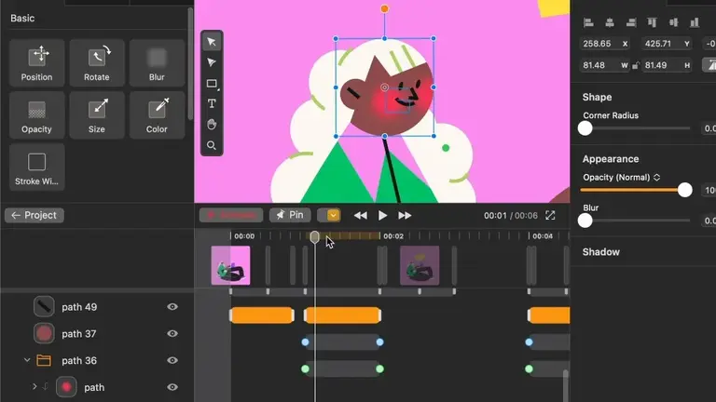The image size is (716, 402).
Task: Toggle visibility of path 37 layer
Action: click(172, 334)
